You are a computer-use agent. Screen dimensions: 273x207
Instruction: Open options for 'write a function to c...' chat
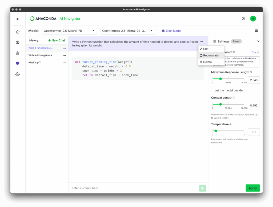point(65,48)
